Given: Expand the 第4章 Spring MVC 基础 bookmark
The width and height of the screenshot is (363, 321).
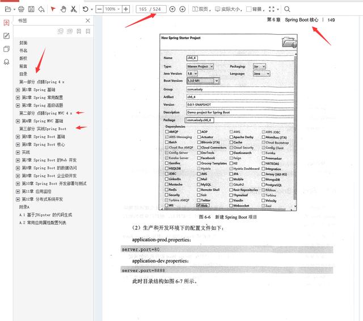Looking at the screenshot, I should (x=18, y=121).
